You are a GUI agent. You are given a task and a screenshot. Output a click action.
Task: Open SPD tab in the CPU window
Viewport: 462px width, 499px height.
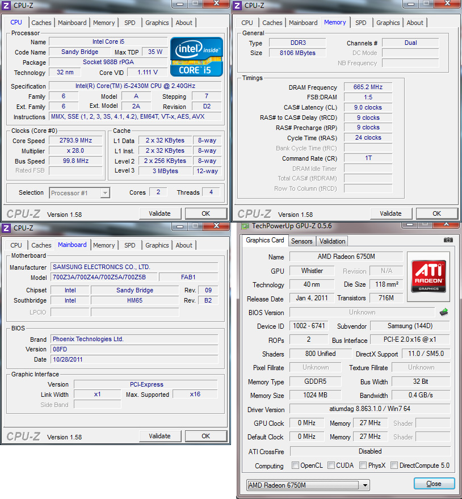[x=130, y=23]
